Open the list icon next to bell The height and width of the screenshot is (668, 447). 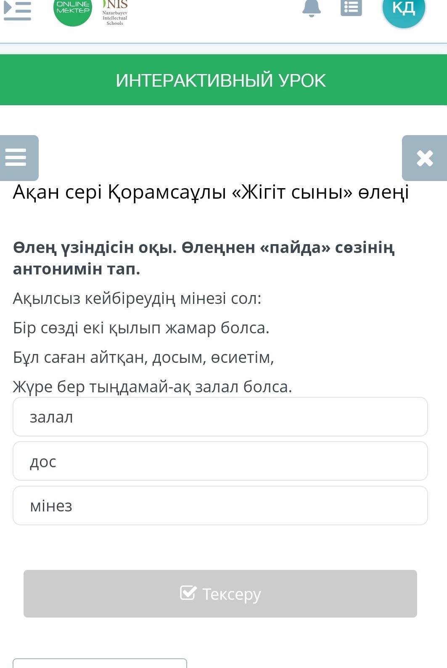[x=351, y=8]
